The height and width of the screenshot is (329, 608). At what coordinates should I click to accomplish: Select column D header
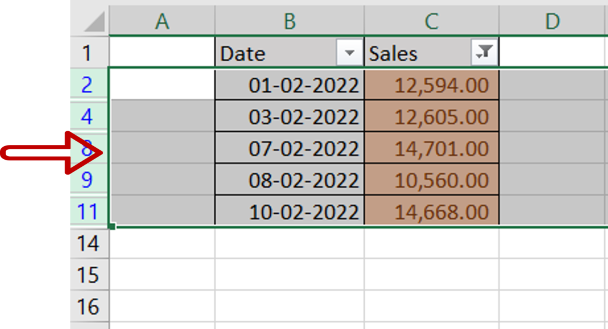click(x=553, y=21)
